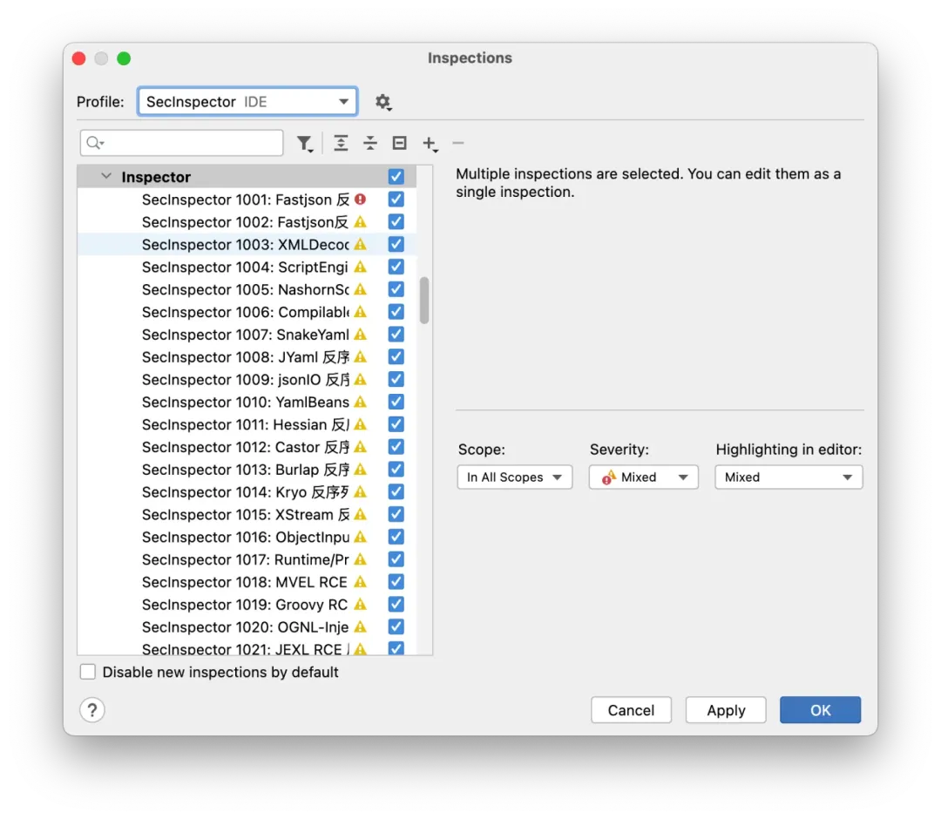Viewport: 941px width, 819px height.
Task: Open the Severity Mixed dropdown
Action: 643,477
